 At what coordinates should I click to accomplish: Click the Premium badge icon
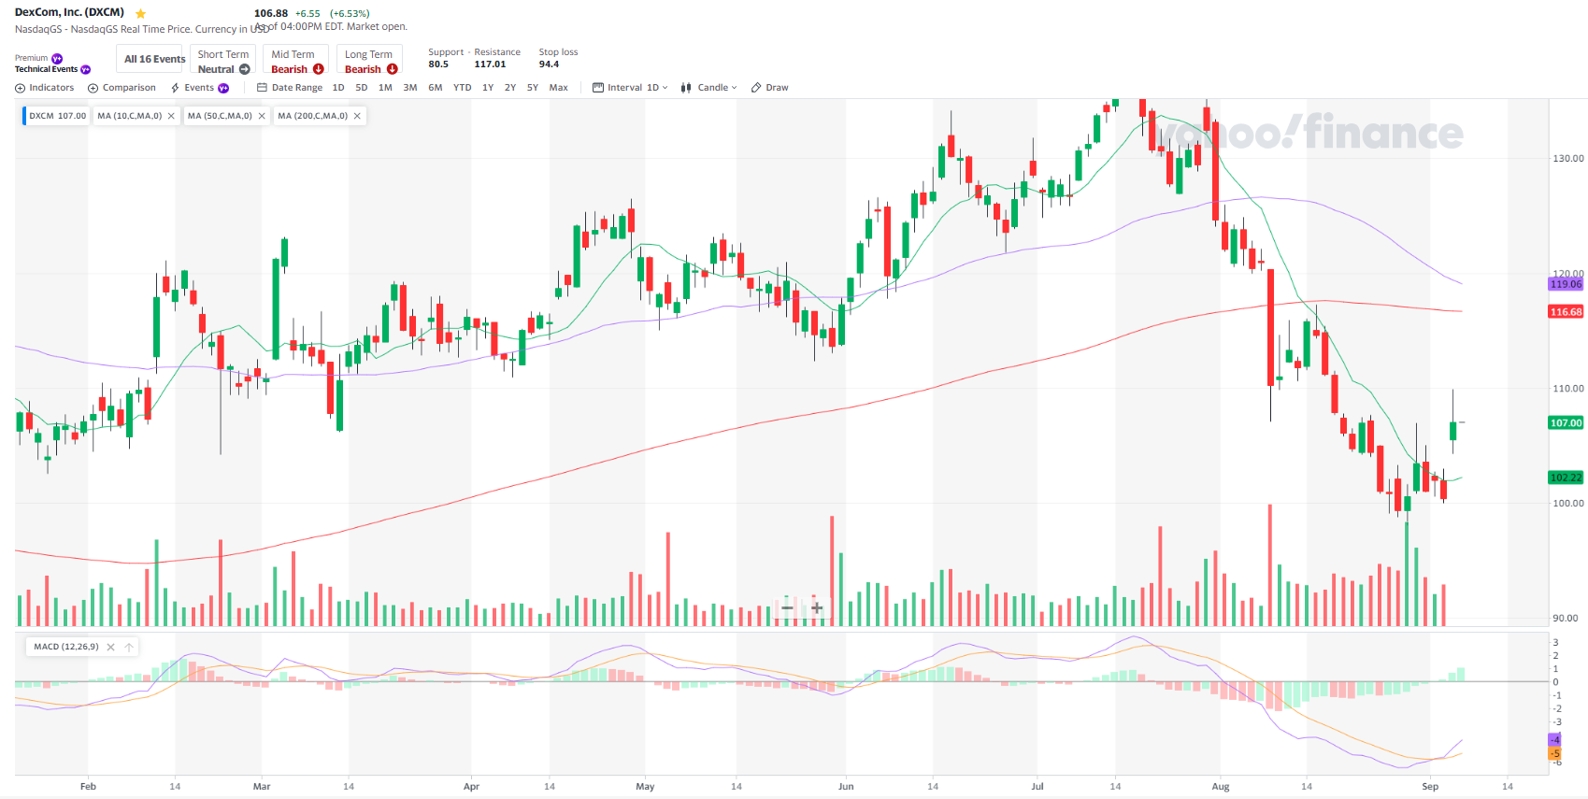(57, 58)
